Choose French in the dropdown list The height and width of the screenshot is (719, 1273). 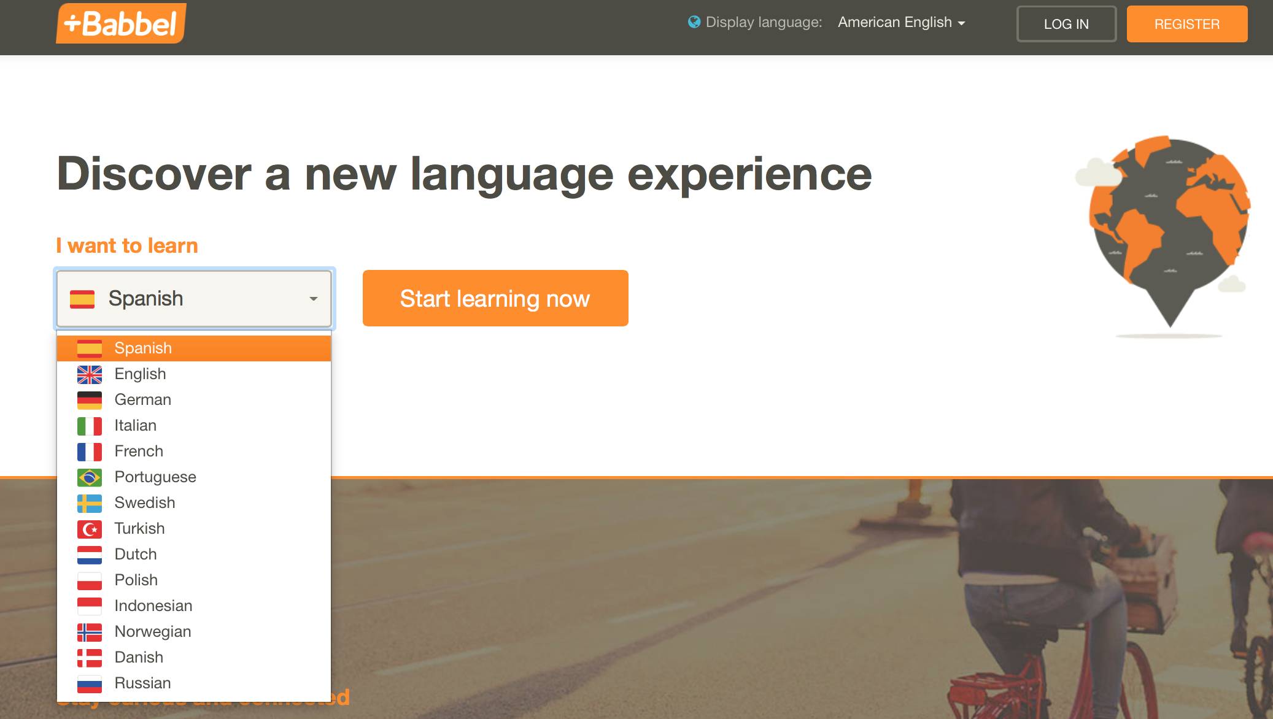[139, 452]
